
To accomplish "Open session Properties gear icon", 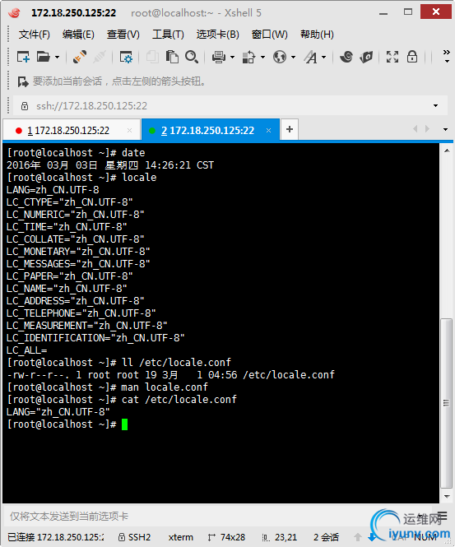I will [126, 57].
